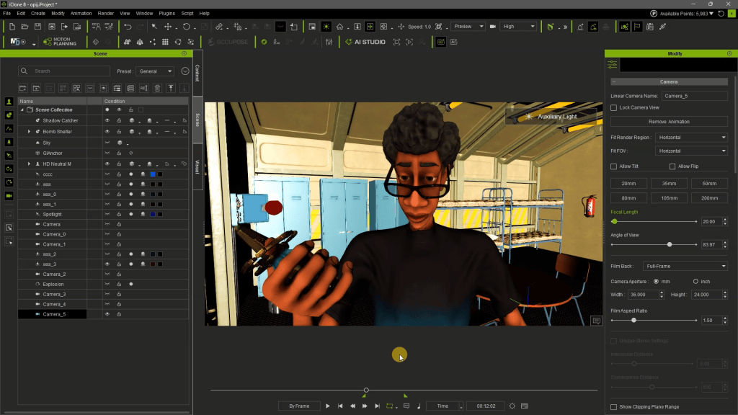Set lens to 105mm preset
This screenshot has height=415, width=738.
coord(669,198)
